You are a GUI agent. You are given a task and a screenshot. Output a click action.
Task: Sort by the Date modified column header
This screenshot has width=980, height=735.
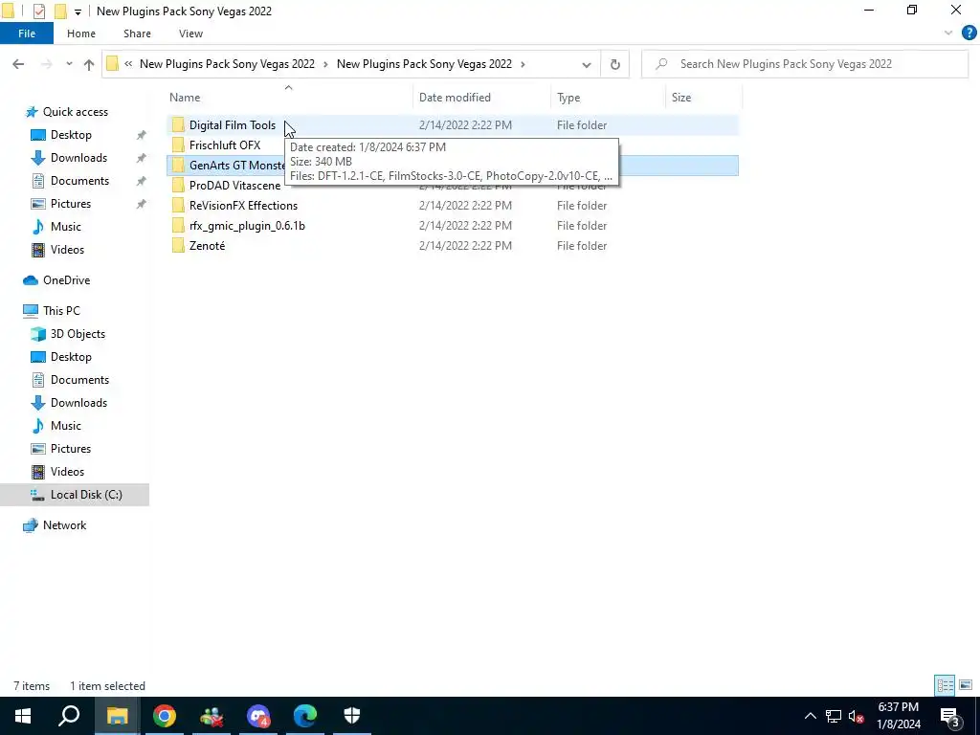point(481,97)
